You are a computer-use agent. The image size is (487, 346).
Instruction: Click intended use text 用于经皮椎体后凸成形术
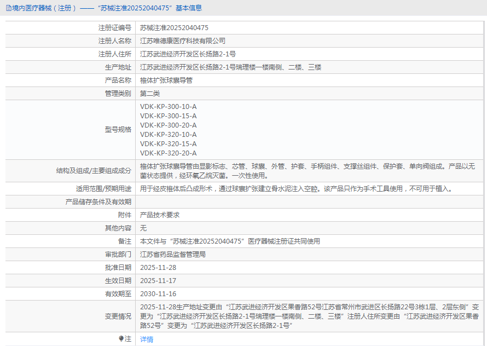(x=297, y=189)
